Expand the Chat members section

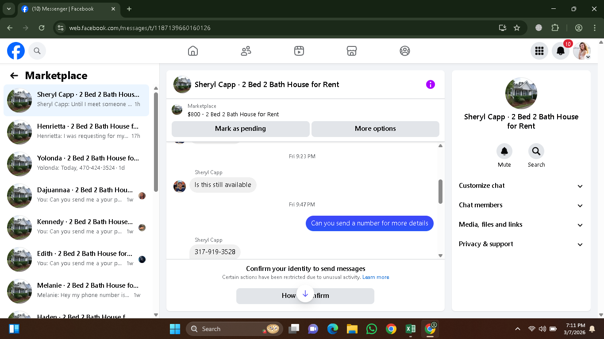(x=521, y=205)
